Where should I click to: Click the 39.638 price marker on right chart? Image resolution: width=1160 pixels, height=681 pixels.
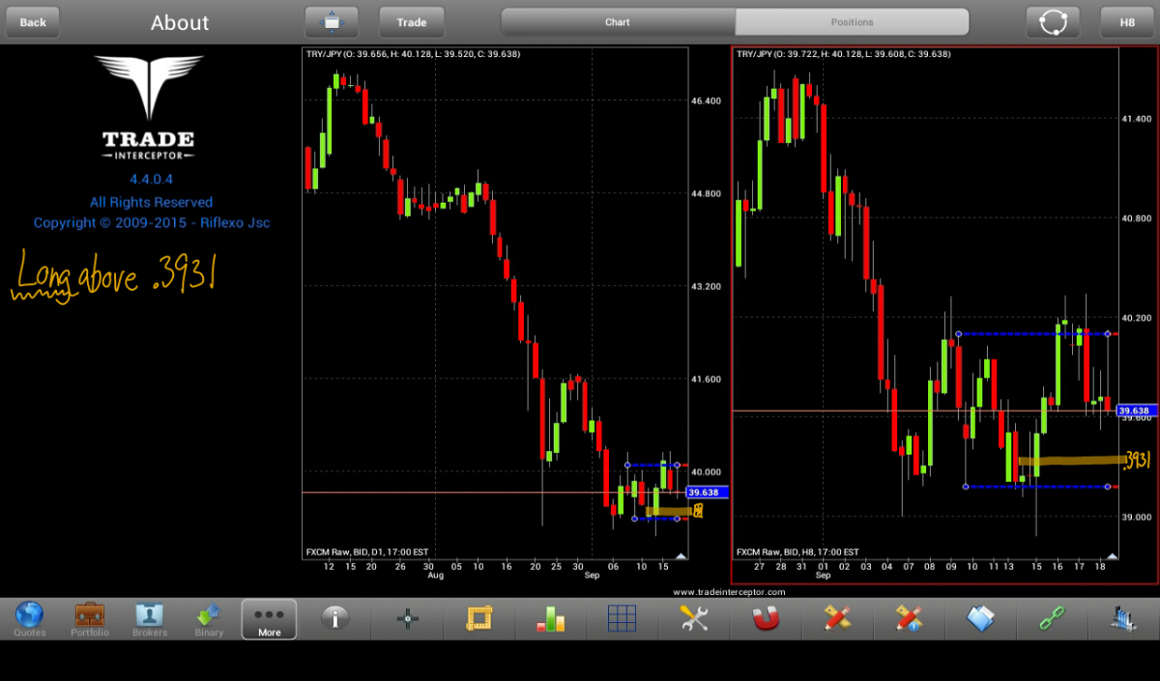(x=1137, y=411)
